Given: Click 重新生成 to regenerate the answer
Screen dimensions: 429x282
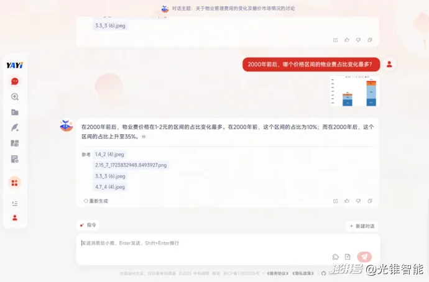Looking at the screenshot, I should (96, 201).
